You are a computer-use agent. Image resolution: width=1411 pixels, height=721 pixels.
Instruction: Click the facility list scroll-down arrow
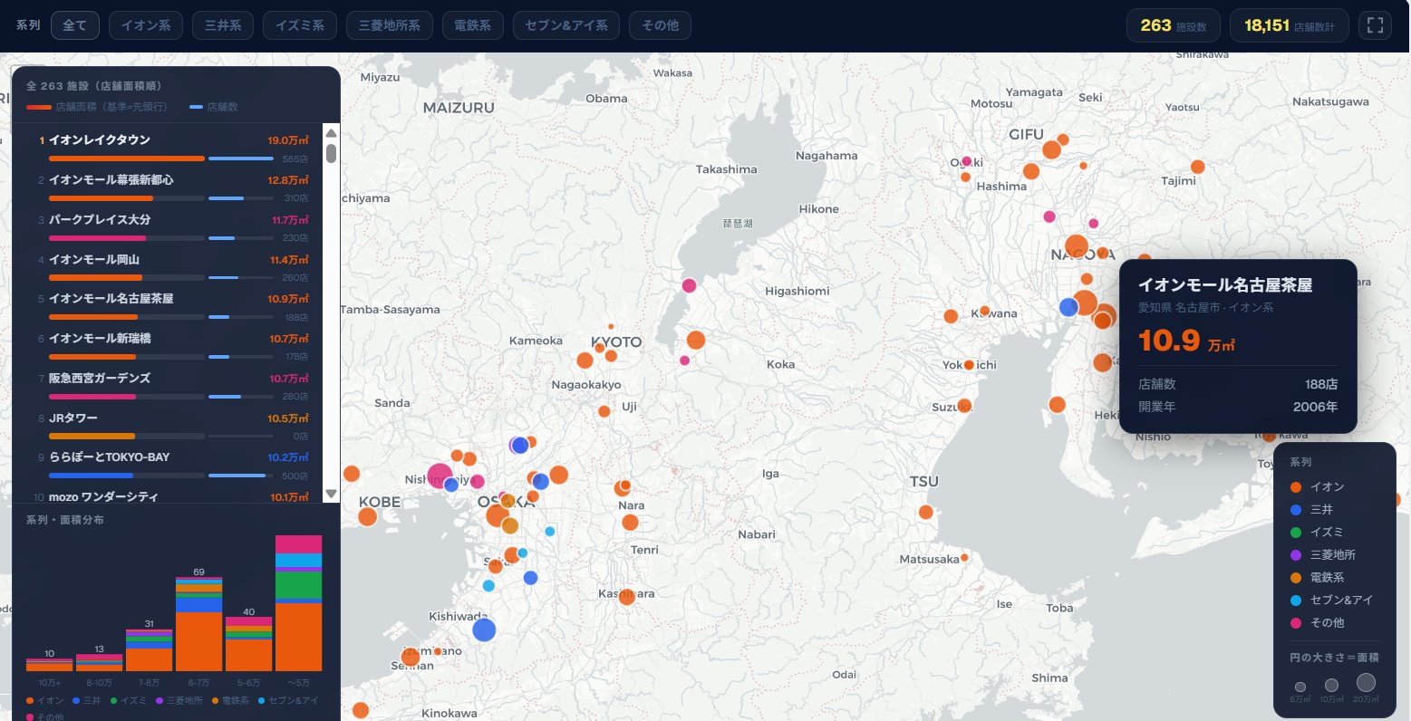331,494
